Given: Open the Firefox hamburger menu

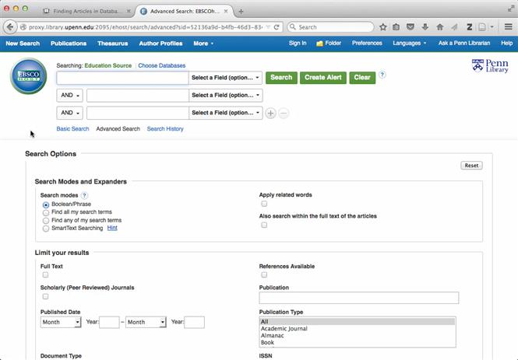Looking at the screenshot, I should (x=509, y=27).
